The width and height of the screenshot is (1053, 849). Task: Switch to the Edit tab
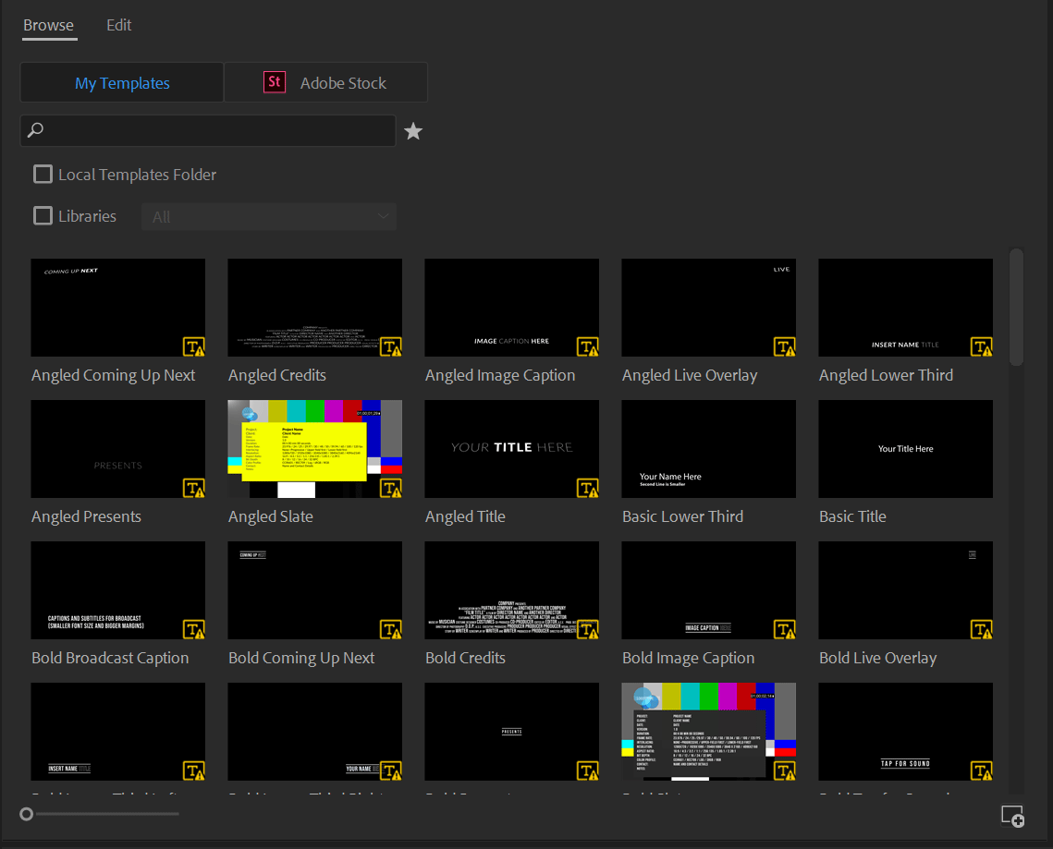(119, 26)
